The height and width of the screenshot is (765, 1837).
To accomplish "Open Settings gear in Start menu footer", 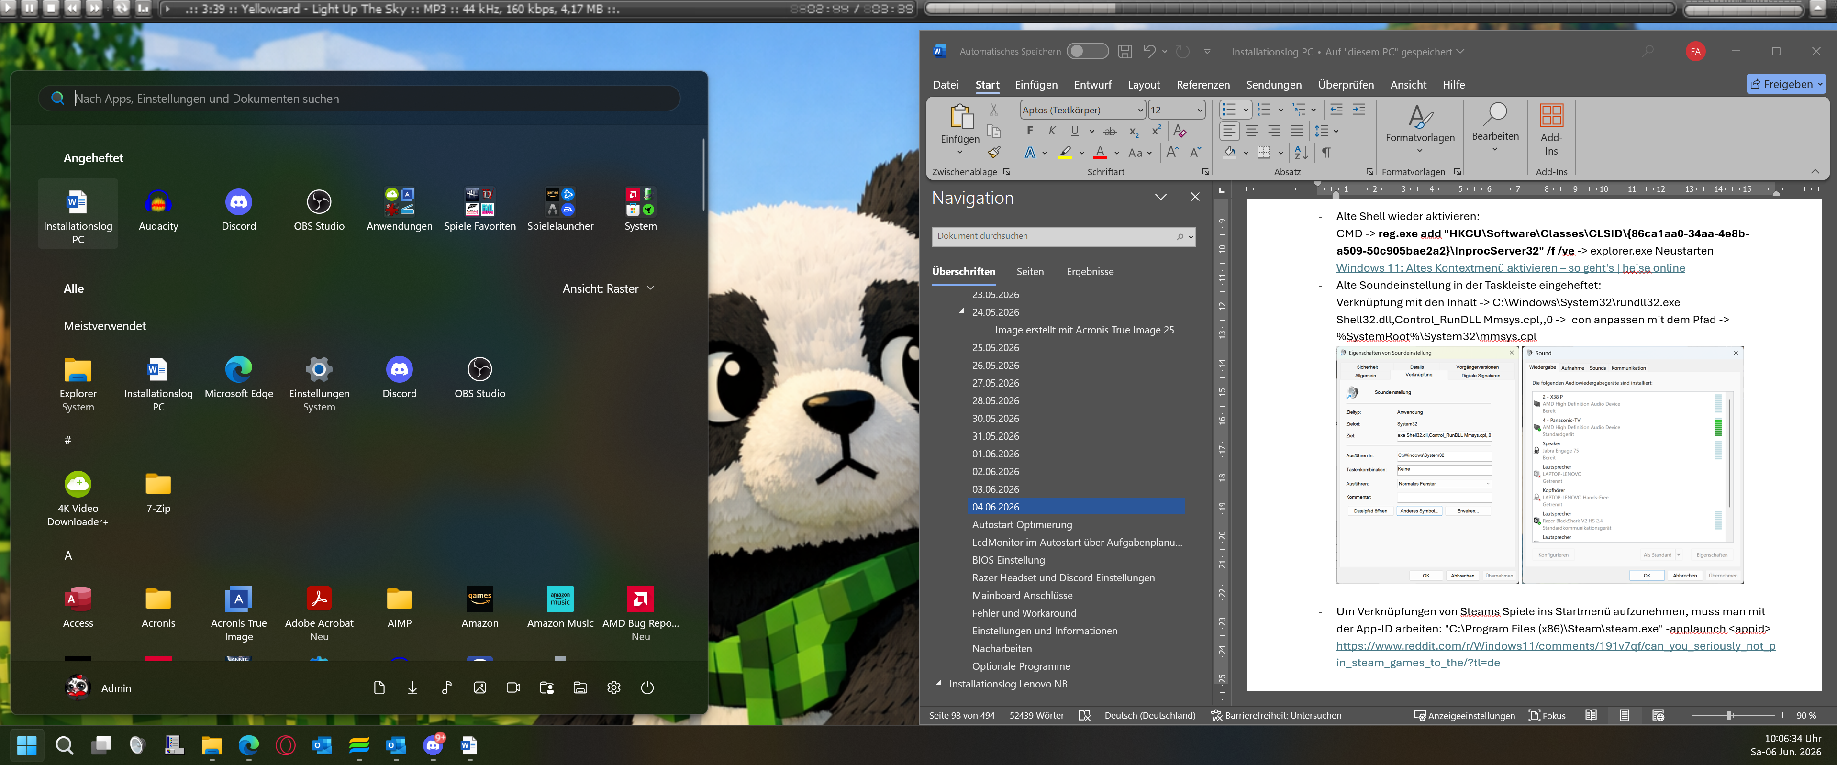I will pos(613,687).
